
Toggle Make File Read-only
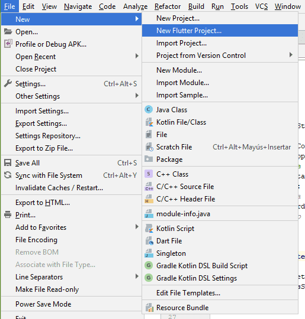point(71,289)
